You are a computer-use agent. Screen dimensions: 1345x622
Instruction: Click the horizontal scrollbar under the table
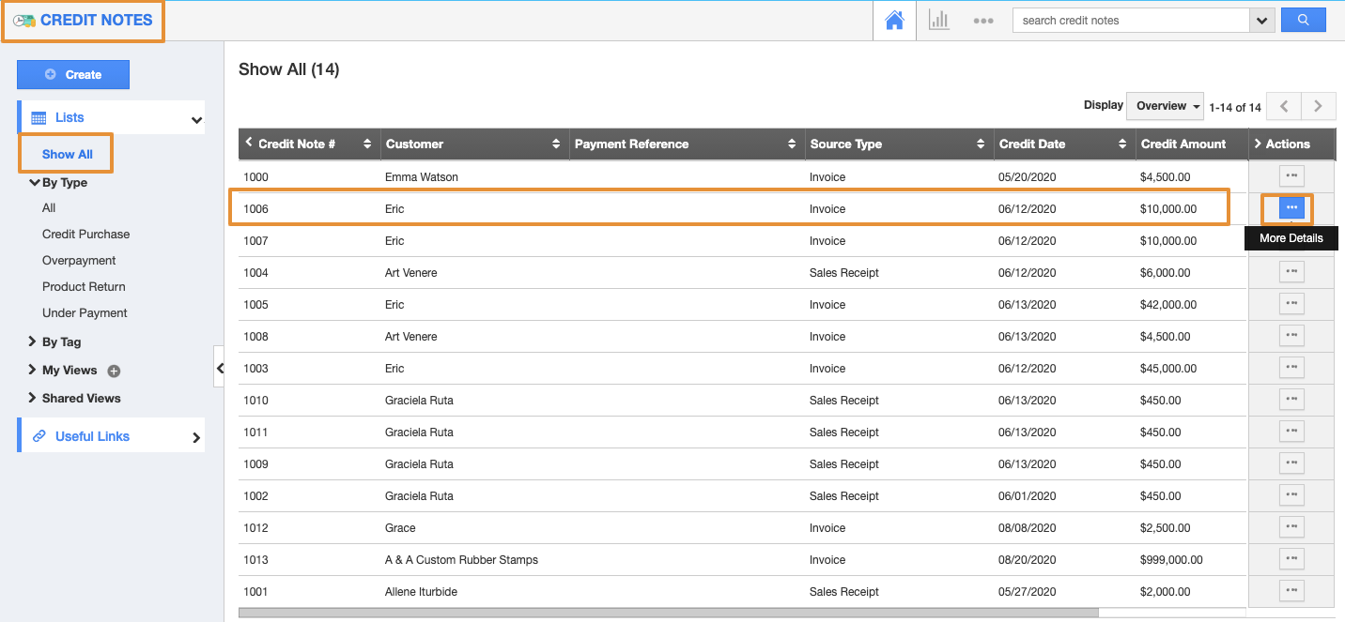pos(667,613)
